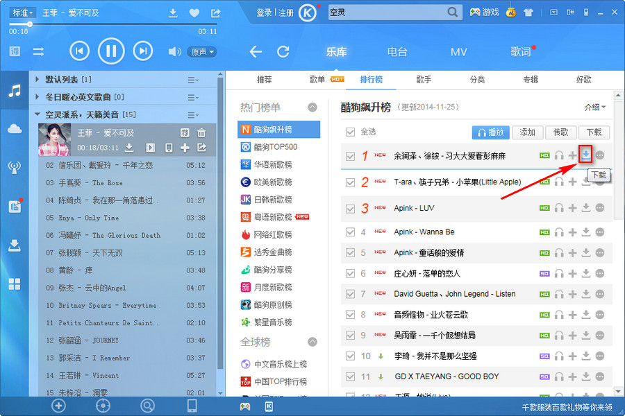Image resolution: width=625 pixels, height=416 pixels.
Task: Click the blue 播放 button
Action: pos(490,132)
